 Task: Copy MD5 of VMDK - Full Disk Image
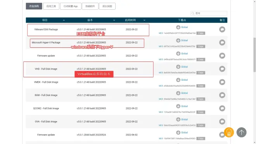pyautogui.click(x=201, y=86)
